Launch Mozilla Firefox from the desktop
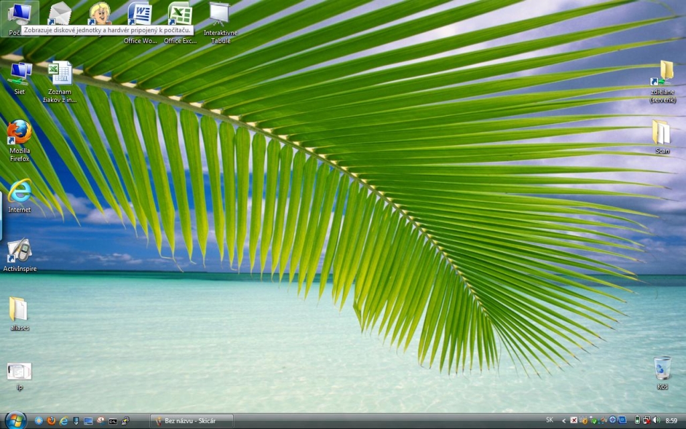The image size is (686, 429). pos(19,132)
